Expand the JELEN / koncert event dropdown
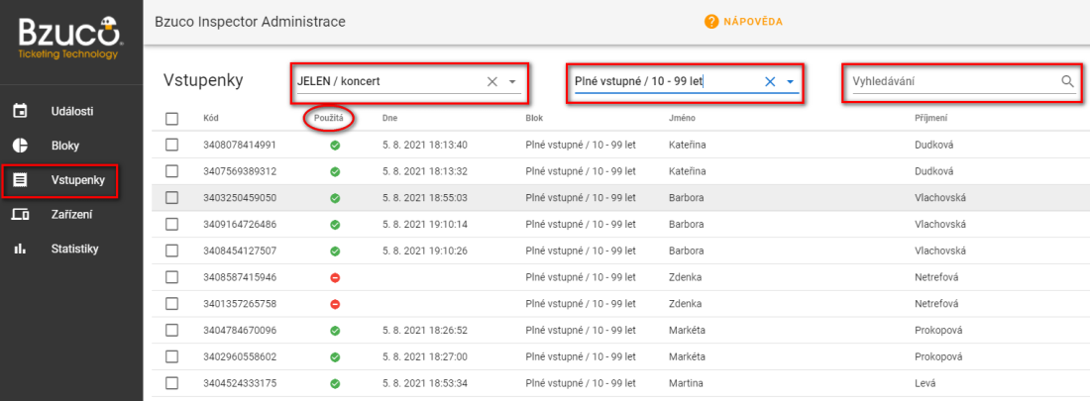Viewport: 1090px width, 401px height. click(x=512, y=81)
